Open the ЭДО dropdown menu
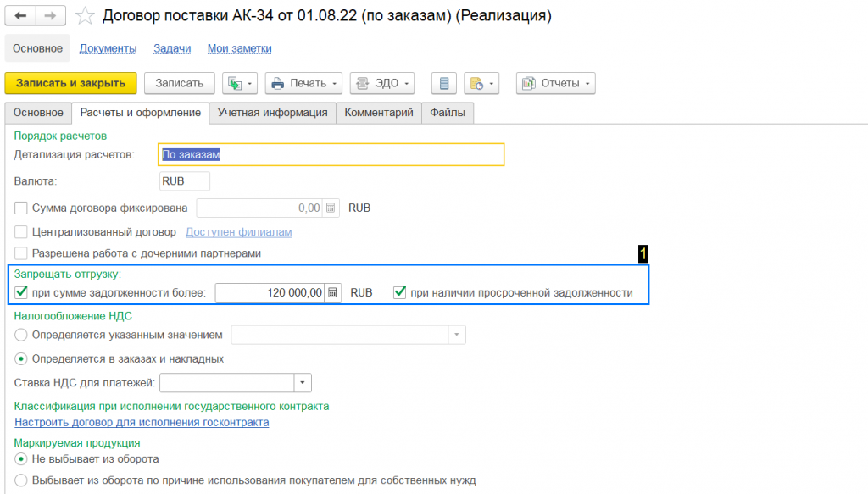The width and height of the screenshot is (868, 494). click(x=382, y=84)
